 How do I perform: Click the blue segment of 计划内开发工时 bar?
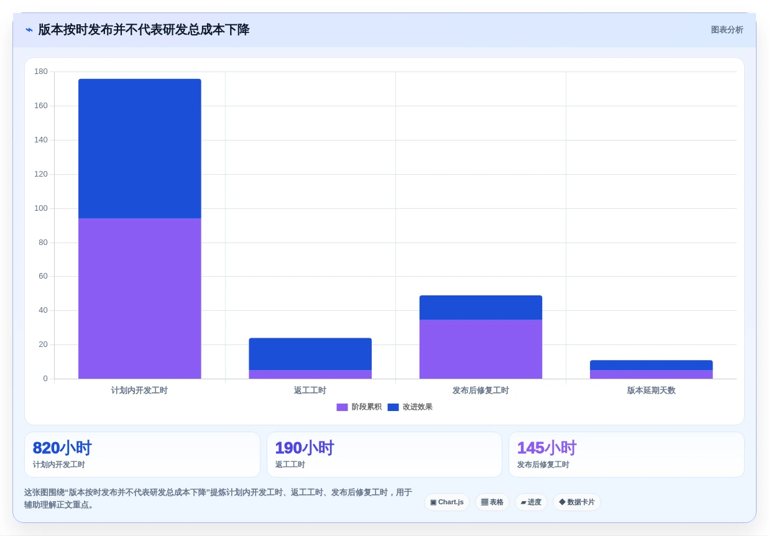click(140, 149)
